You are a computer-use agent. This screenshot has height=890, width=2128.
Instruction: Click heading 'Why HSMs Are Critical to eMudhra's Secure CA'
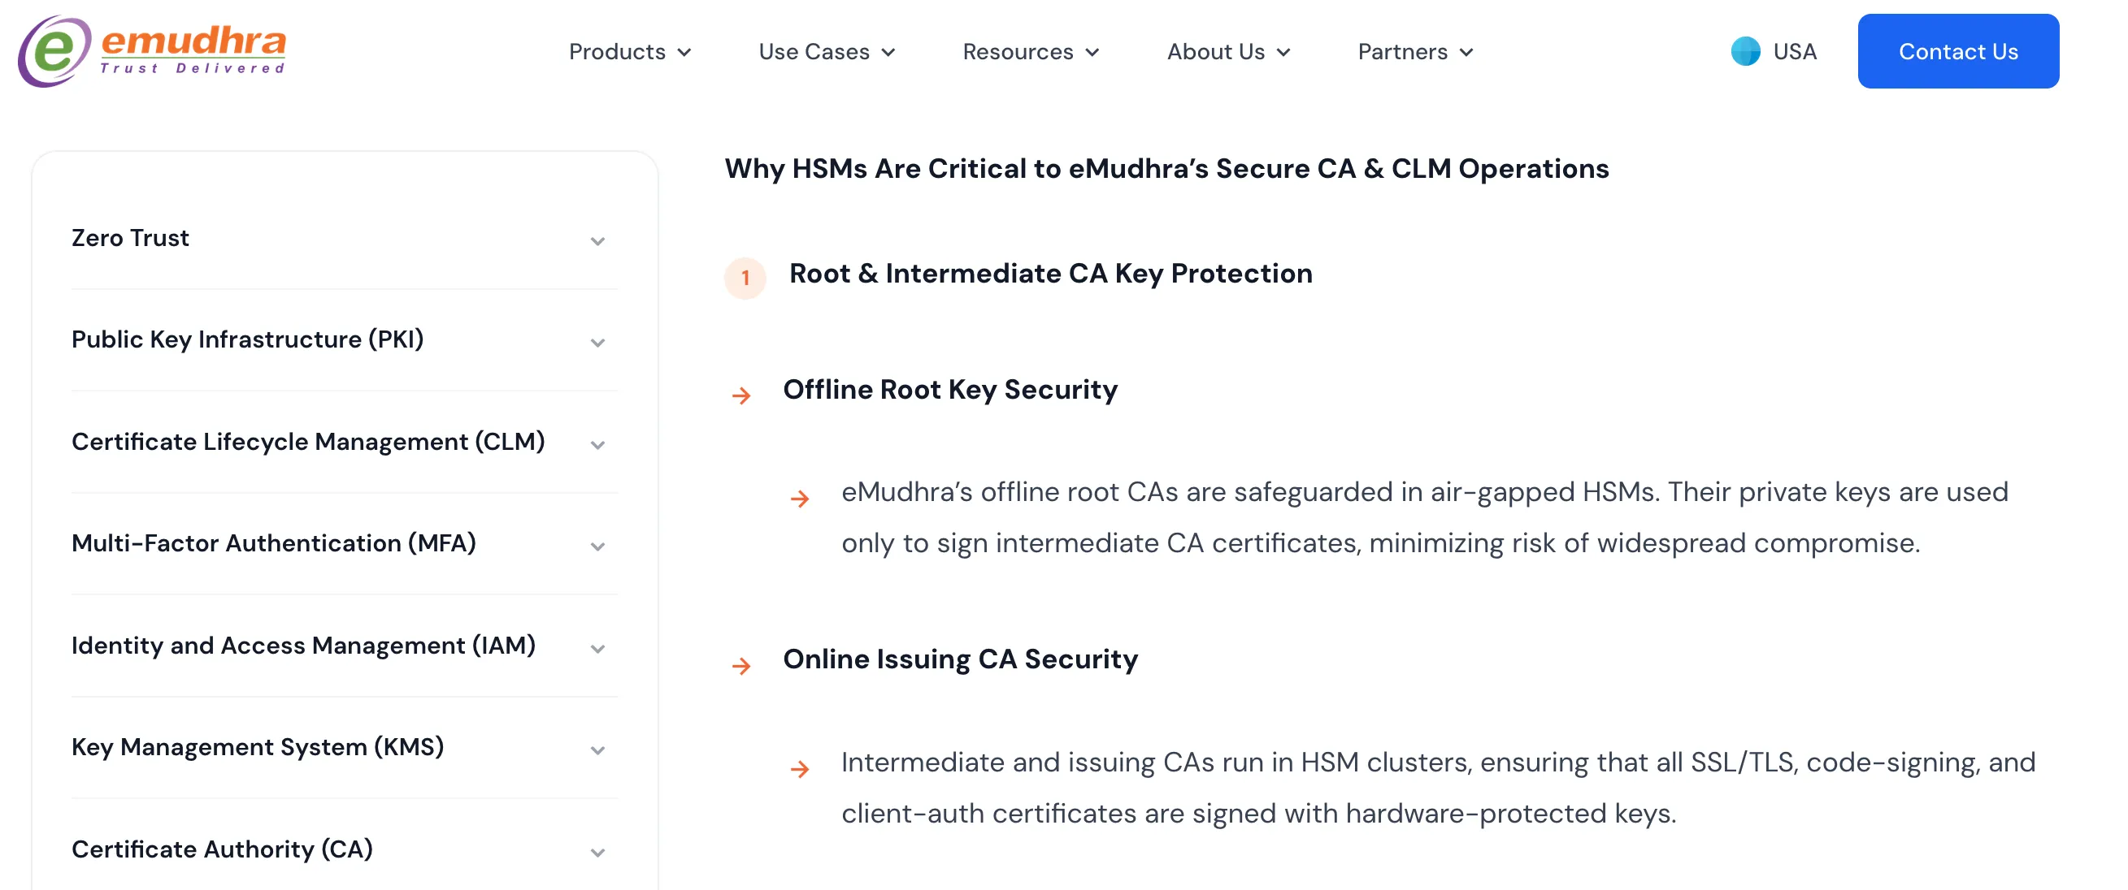(x=1166, y=168)
